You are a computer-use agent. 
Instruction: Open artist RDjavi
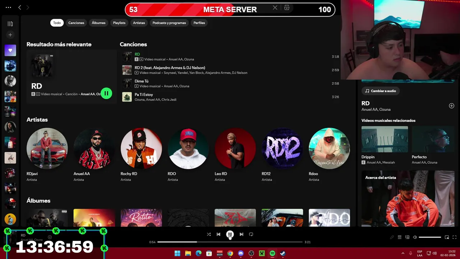(47, 155)
